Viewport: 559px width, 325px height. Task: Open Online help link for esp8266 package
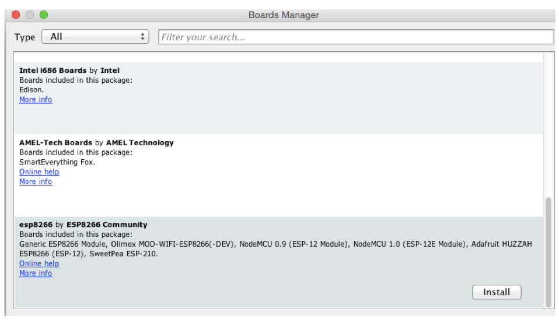pyautogui.click(x=39, y=264)
